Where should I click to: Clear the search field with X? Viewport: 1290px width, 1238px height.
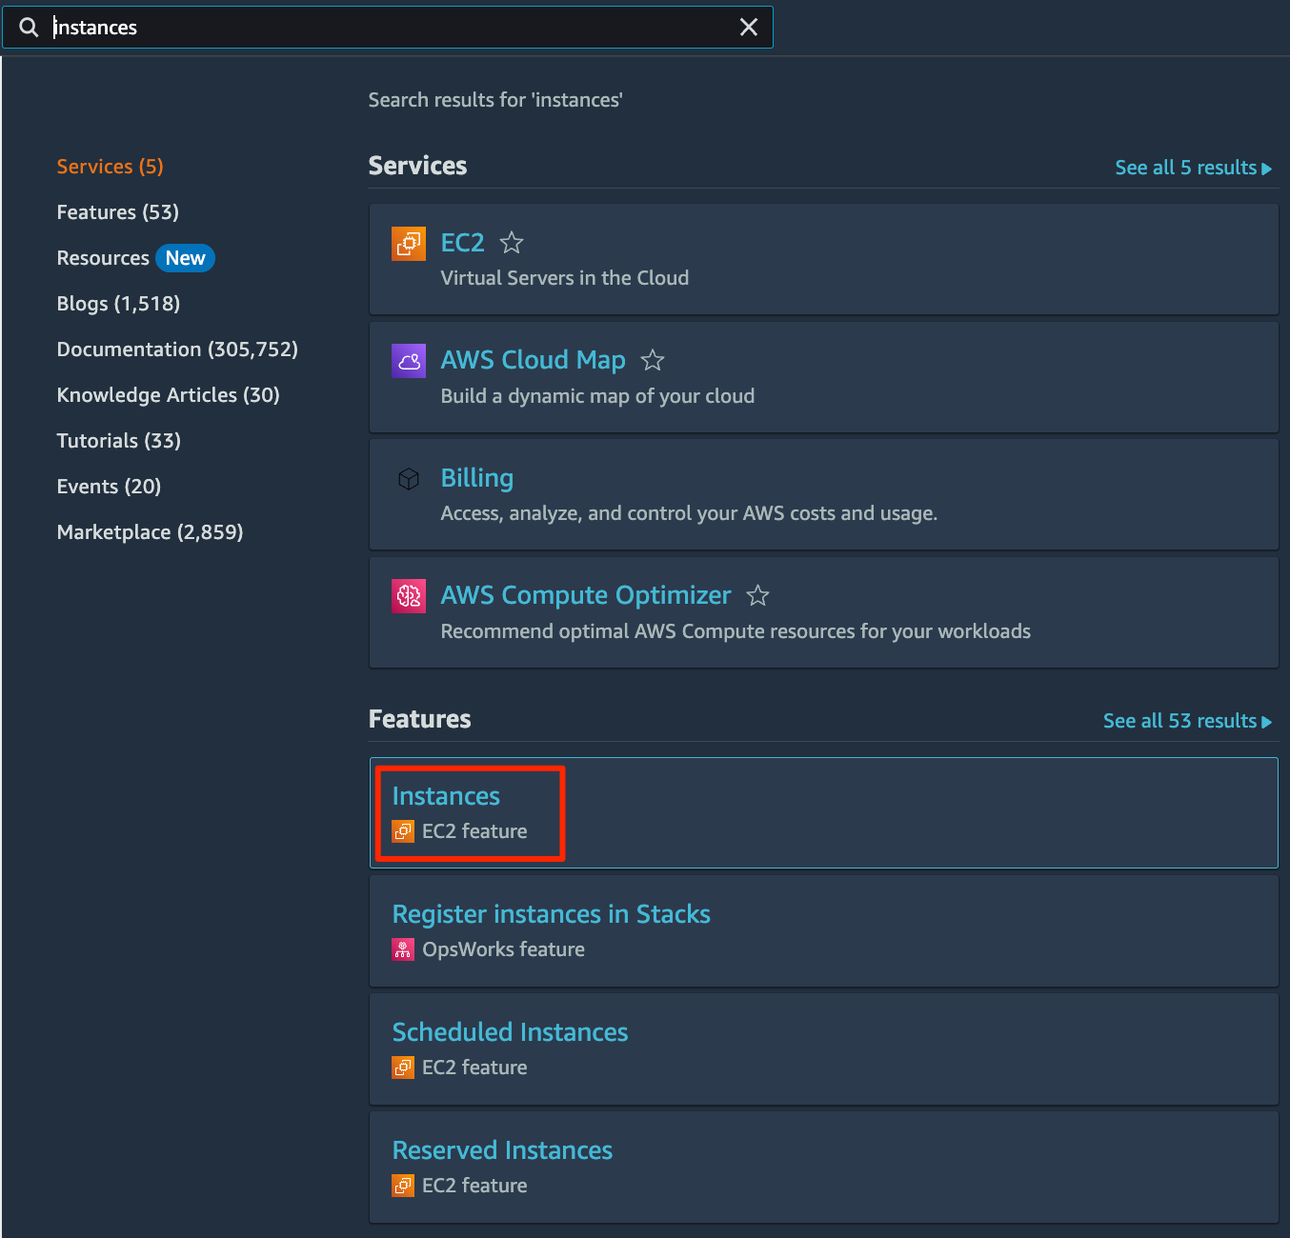pos(749,28)
